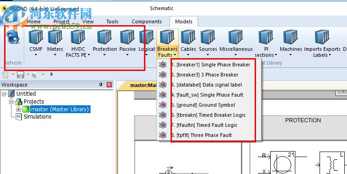Collapse the Projects tree node
347x174 pixels.
click(x=11, y=102)
